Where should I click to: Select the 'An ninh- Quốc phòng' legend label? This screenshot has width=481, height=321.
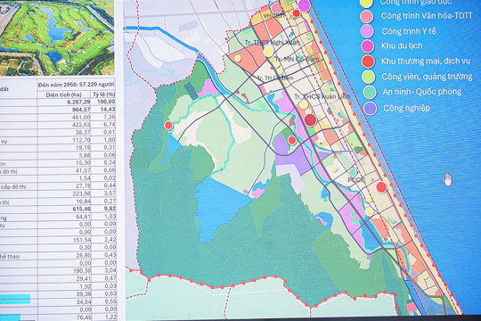point(422,92)
